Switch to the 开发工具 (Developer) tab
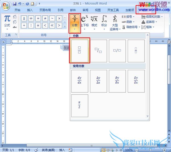The width and height of the screenshot is (171, 152). click(113, 10)
